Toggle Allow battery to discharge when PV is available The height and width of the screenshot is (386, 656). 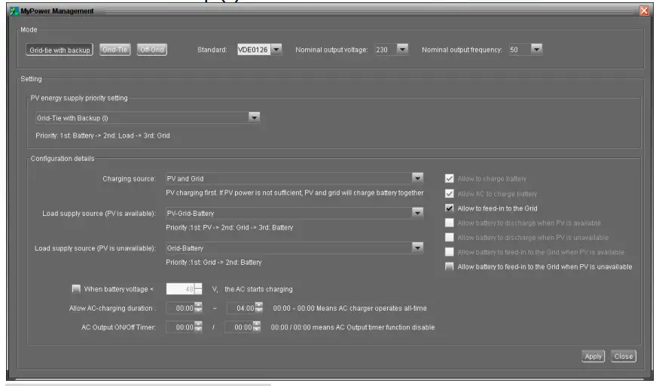tap(450, 223)
